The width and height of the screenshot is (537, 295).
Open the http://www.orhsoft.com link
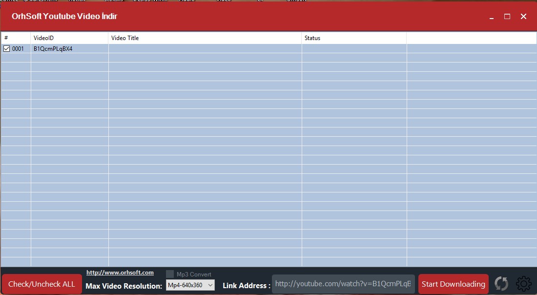[x=120, y=273]
